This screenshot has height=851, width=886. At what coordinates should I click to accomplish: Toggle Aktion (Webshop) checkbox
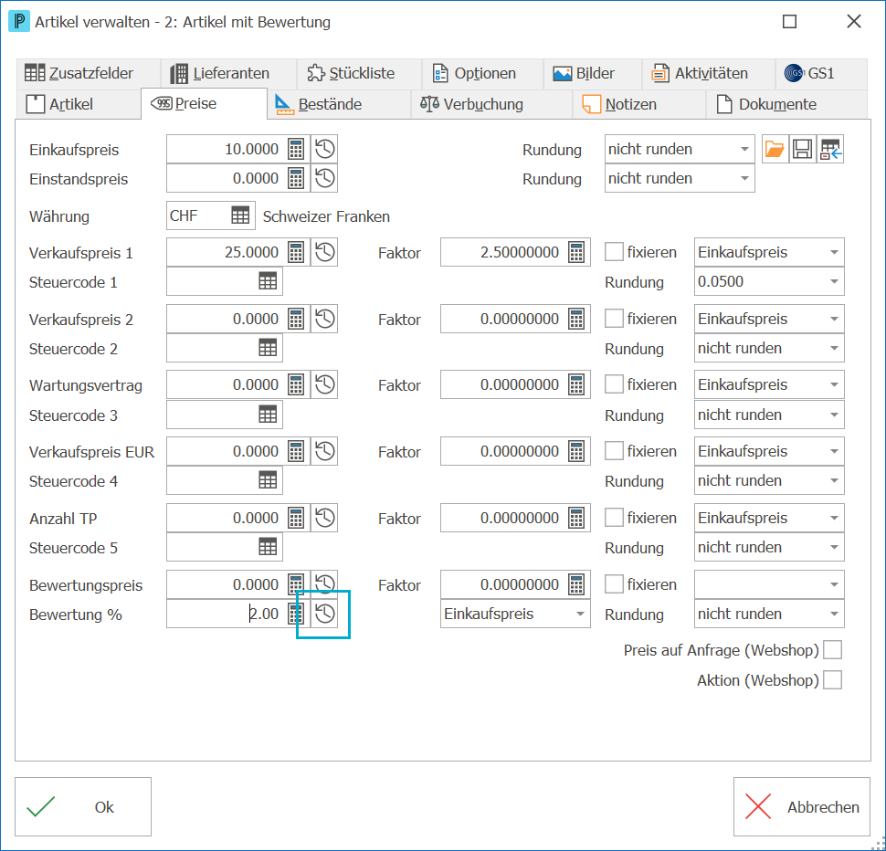tap(833, 680)
